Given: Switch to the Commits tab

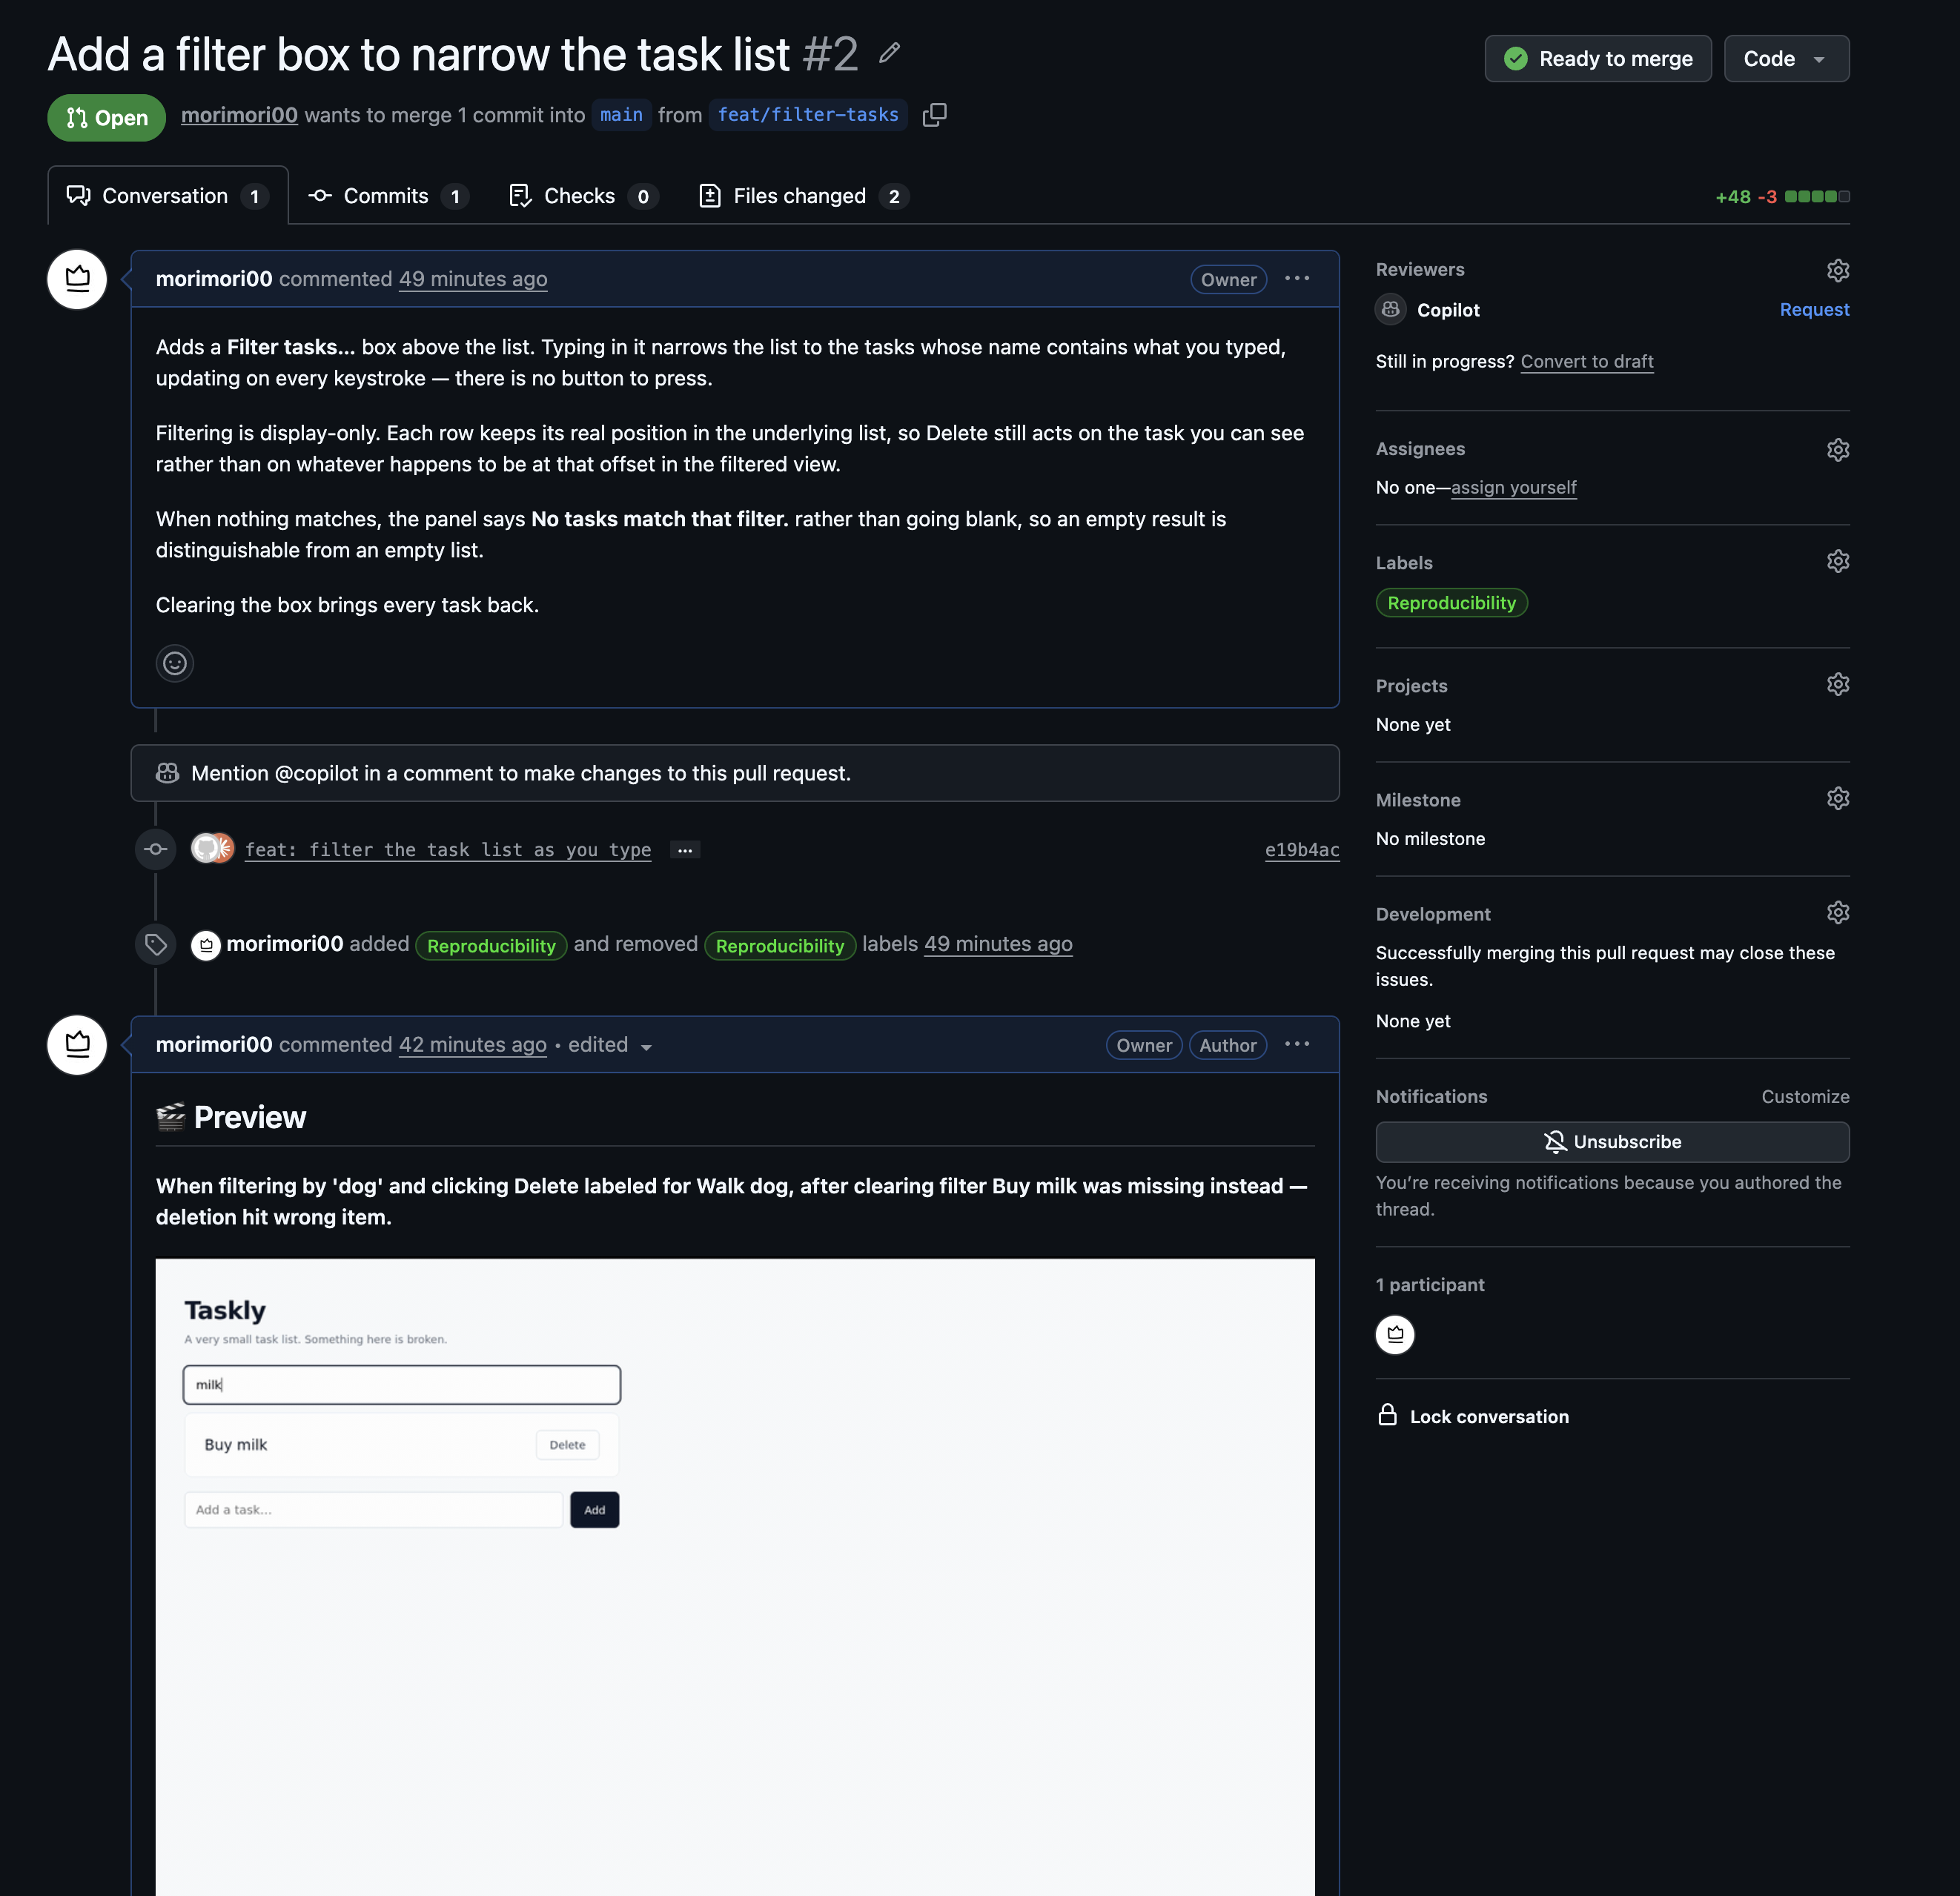Looking at the screenshot, I should 388,196.
